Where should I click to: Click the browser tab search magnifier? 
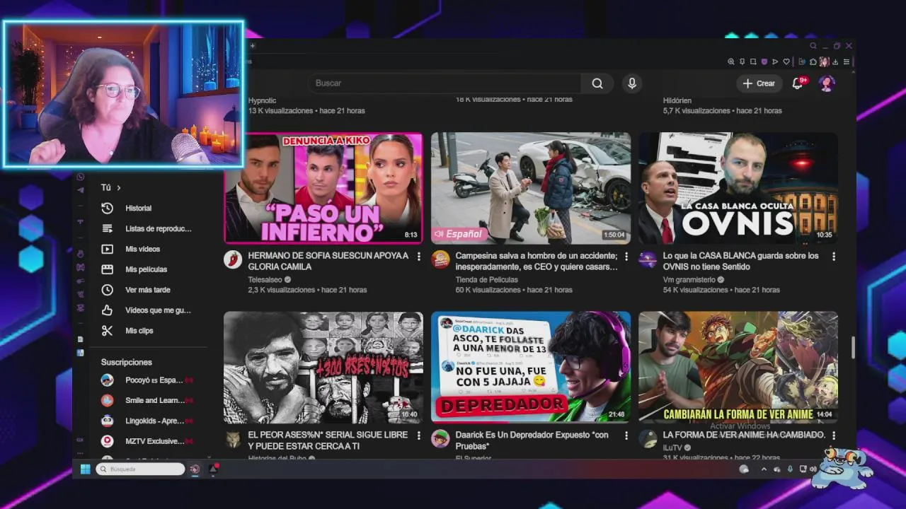coord(813,46)
